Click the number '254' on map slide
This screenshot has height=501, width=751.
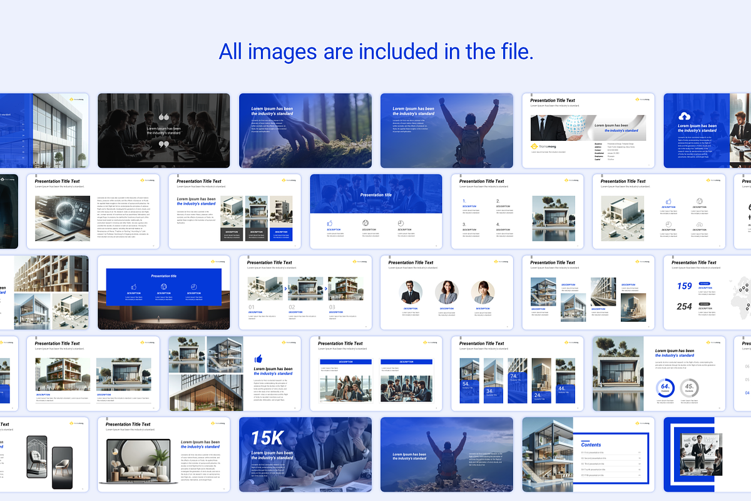click(x=685, y=306)
